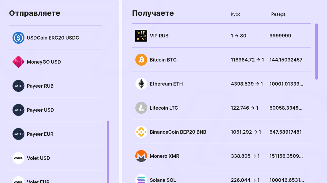Click the VIP RUB thumbnail icon
The image size is (327, 183).
tap(141, 36)
